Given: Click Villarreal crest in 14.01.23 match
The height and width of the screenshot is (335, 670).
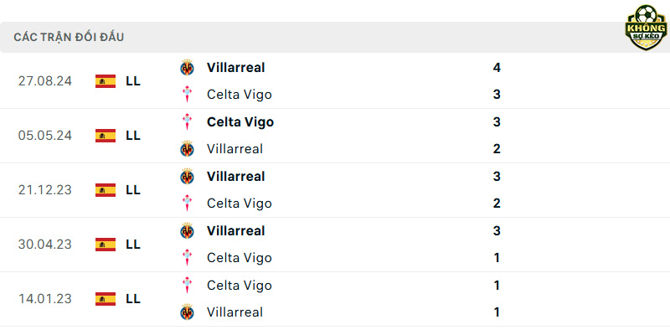Looking at the screenshot, I should [x=187, y=312].
